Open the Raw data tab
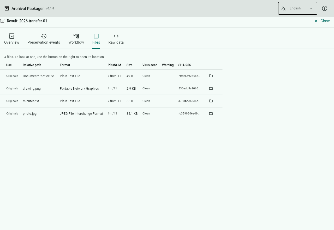This screenshot has width=334, height=230. [x=116, y=39]
